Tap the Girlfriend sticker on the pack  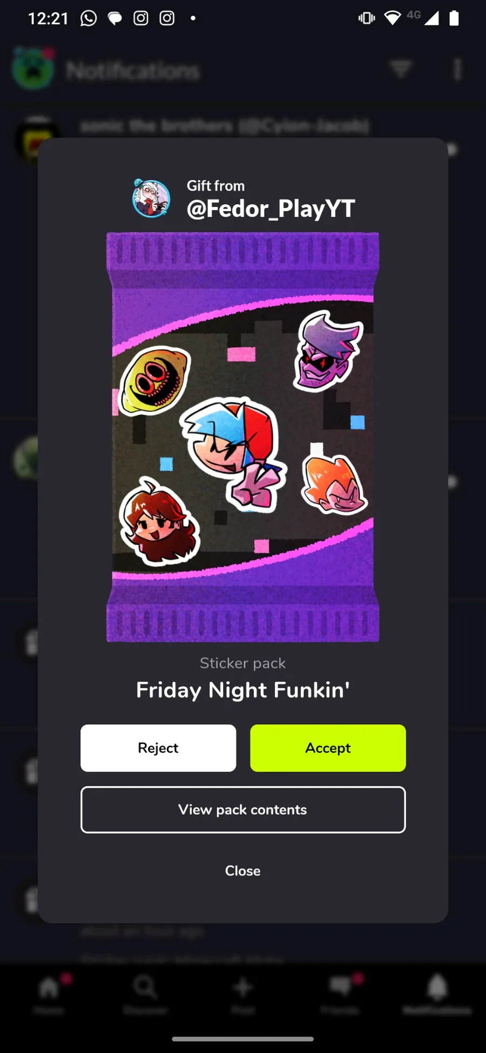coord(159,521)
